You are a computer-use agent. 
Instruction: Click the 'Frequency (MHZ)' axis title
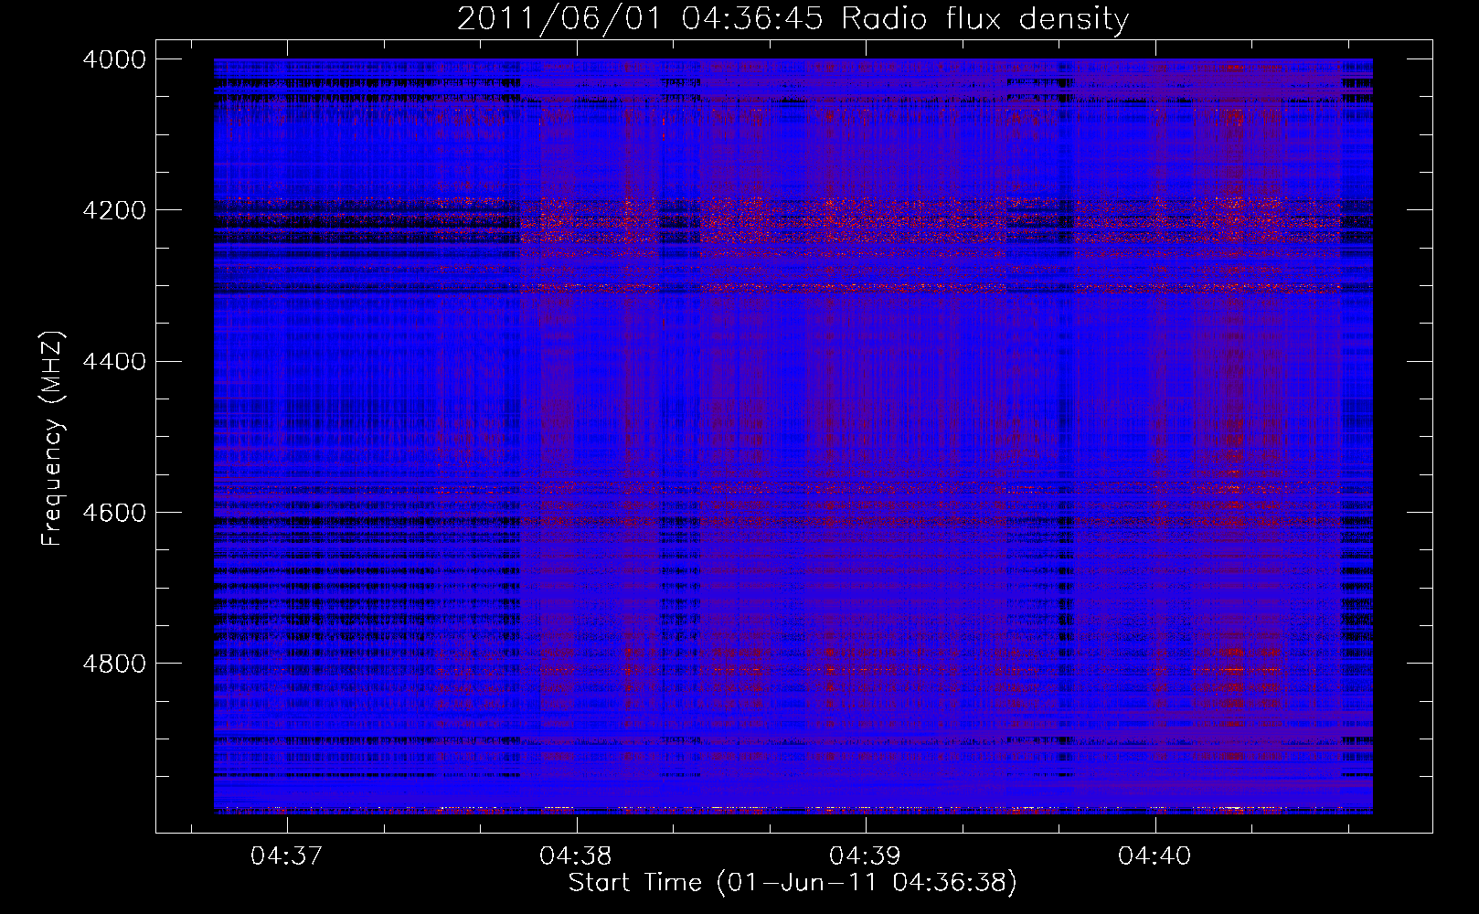(53, 438)
